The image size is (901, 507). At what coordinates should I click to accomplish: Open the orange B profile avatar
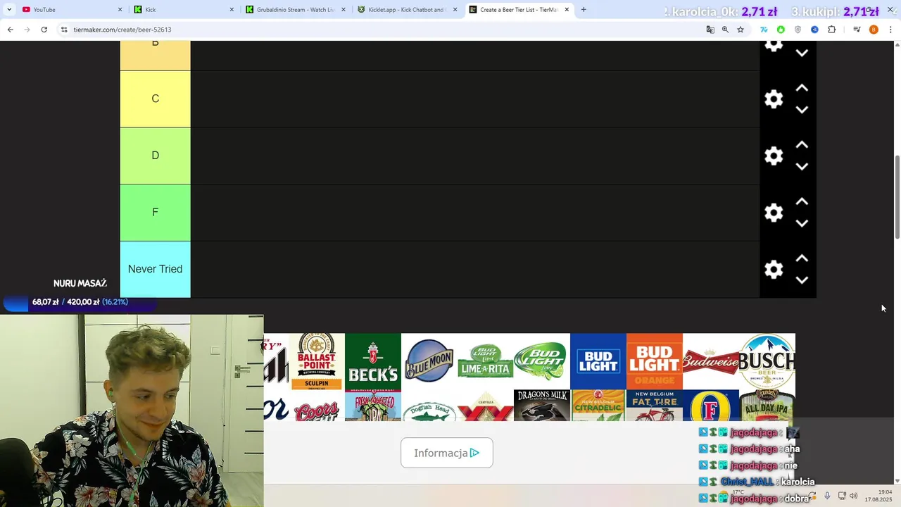(874, 30)
